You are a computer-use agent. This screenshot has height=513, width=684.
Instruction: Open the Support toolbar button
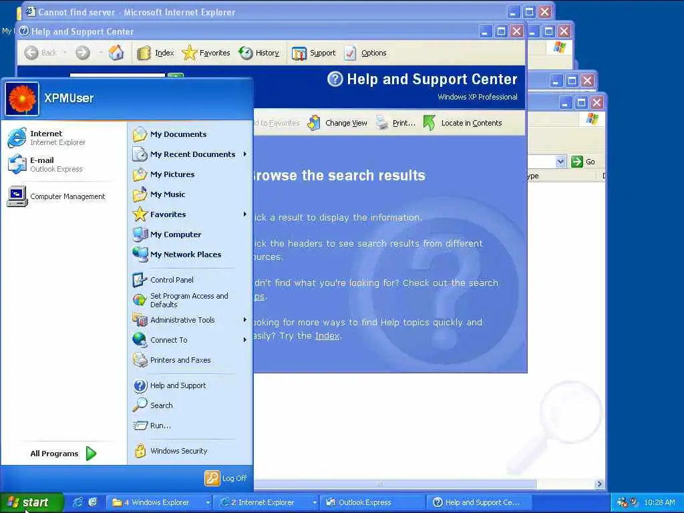pyautogui.click(x=314, y=53)
